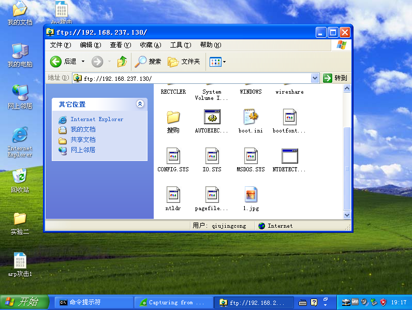This screenshot has width=412, height=310.
Task: Expand the address bar dropdown arrow
Action: coord(315,78)
